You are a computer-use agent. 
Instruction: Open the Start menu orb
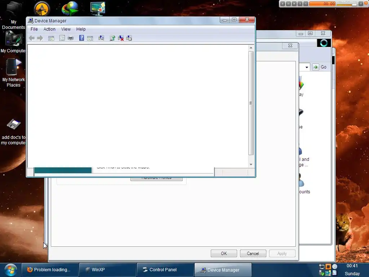click(x=10, y=270)
